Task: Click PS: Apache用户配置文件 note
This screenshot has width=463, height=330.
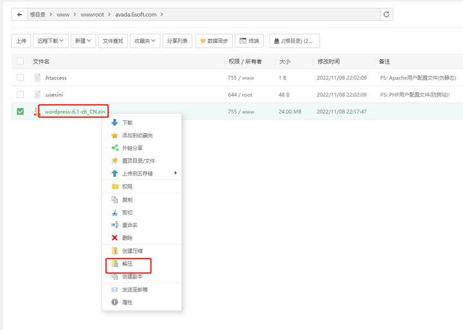Action: [418, 78]
